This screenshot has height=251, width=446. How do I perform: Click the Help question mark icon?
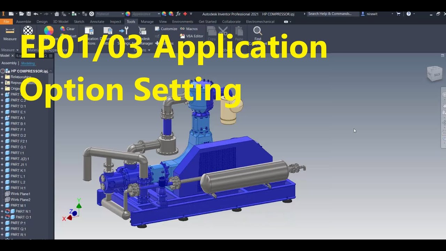(409, 14)
